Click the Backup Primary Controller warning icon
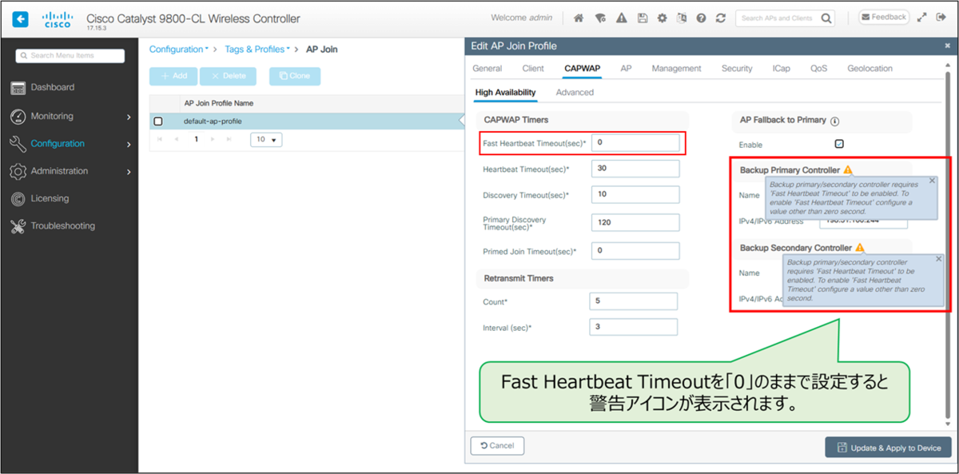The height and width of the screenshot is (474, 959). point(848,170)
